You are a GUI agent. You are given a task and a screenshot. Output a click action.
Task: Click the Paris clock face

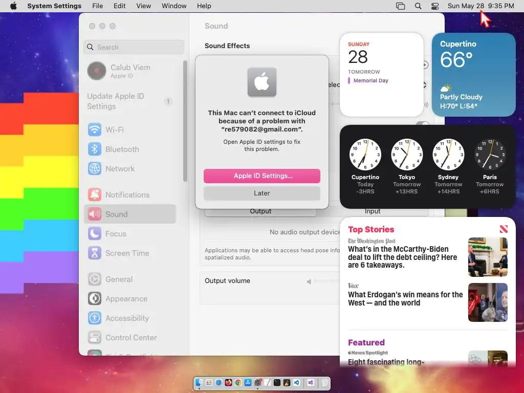[x=490, y=155]
